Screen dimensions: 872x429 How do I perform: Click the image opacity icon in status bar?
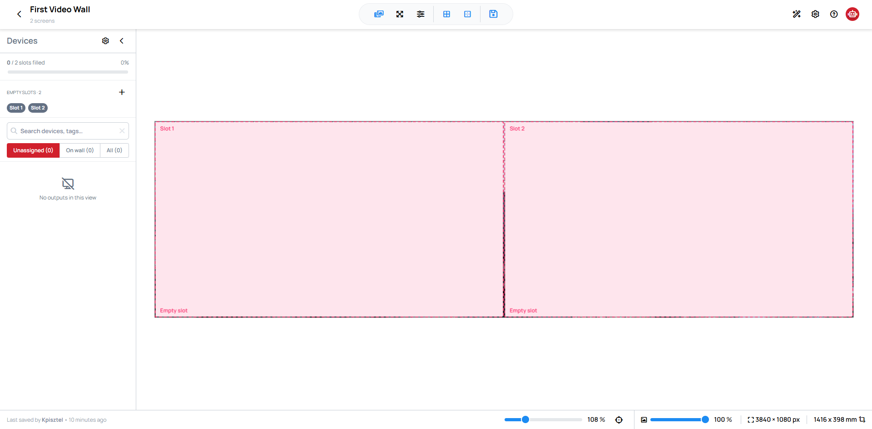tap(644, 419)
